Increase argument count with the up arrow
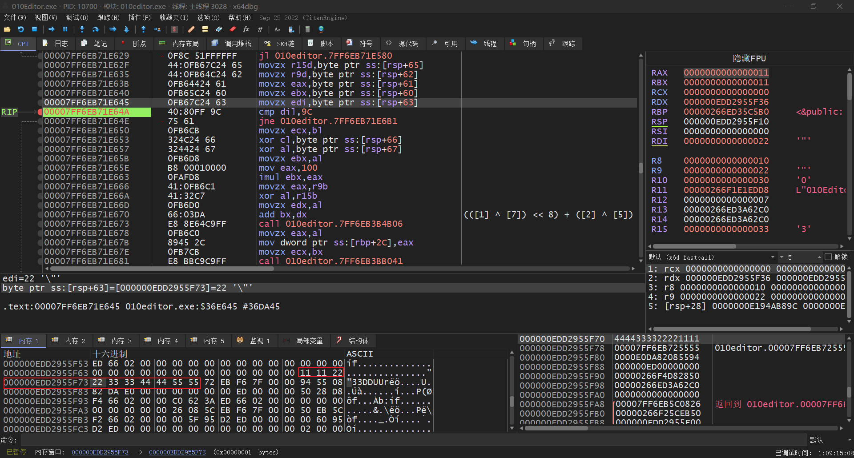The height and width of the screenshot is (458, 854). click(x=819, y=257)
